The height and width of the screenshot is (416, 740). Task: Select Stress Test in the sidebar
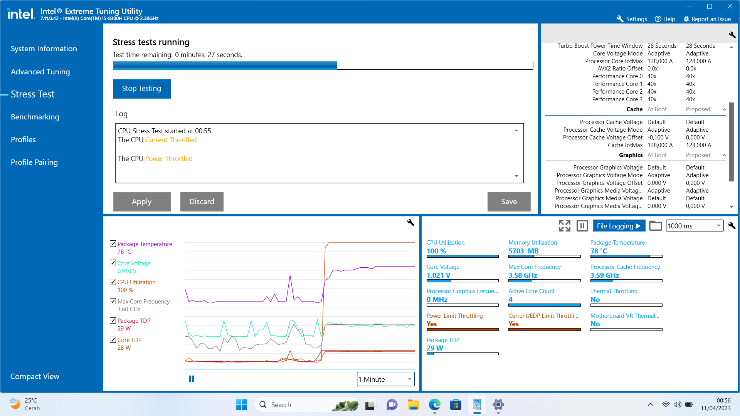click(33, 94)
